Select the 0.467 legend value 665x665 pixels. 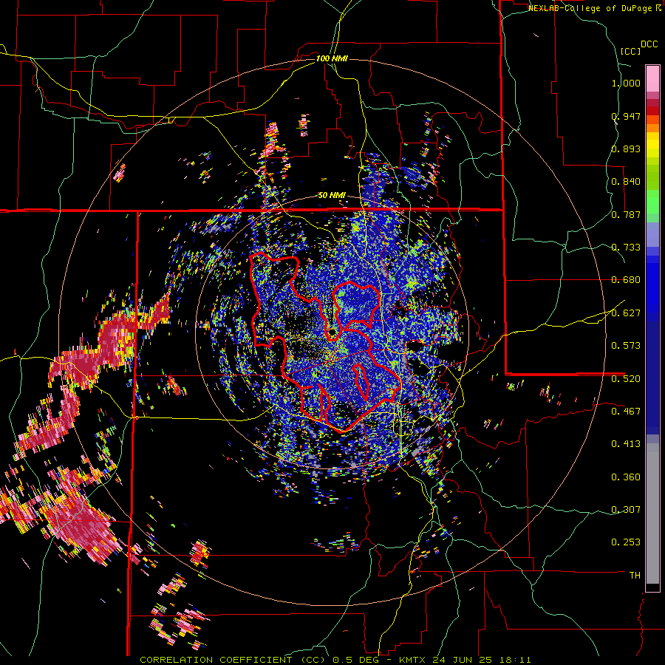tap(626, 411)
